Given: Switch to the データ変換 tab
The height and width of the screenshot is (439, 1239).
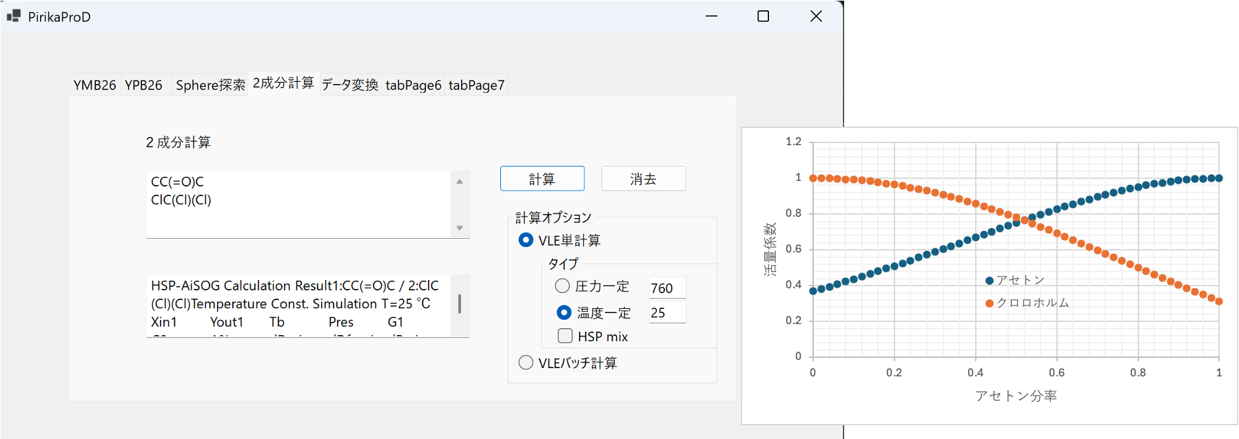Looking at the screenshot, I should pos(350,85).
